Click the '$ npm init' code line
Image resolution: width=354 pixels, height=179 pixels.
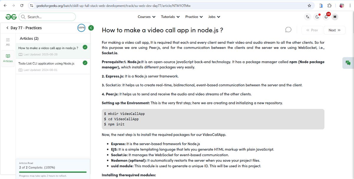point(114,124)
